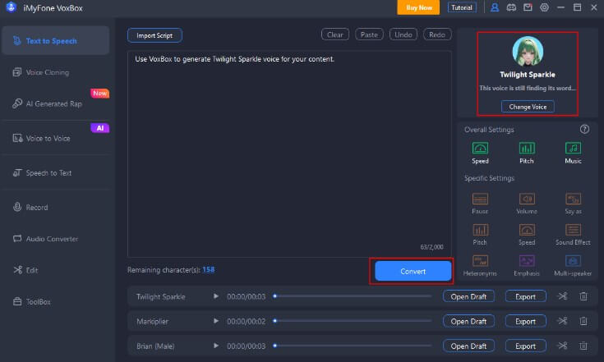The image size is (604, 362).
Task: Click the iMyFone VoxBox logo icon
Action: 12,7
